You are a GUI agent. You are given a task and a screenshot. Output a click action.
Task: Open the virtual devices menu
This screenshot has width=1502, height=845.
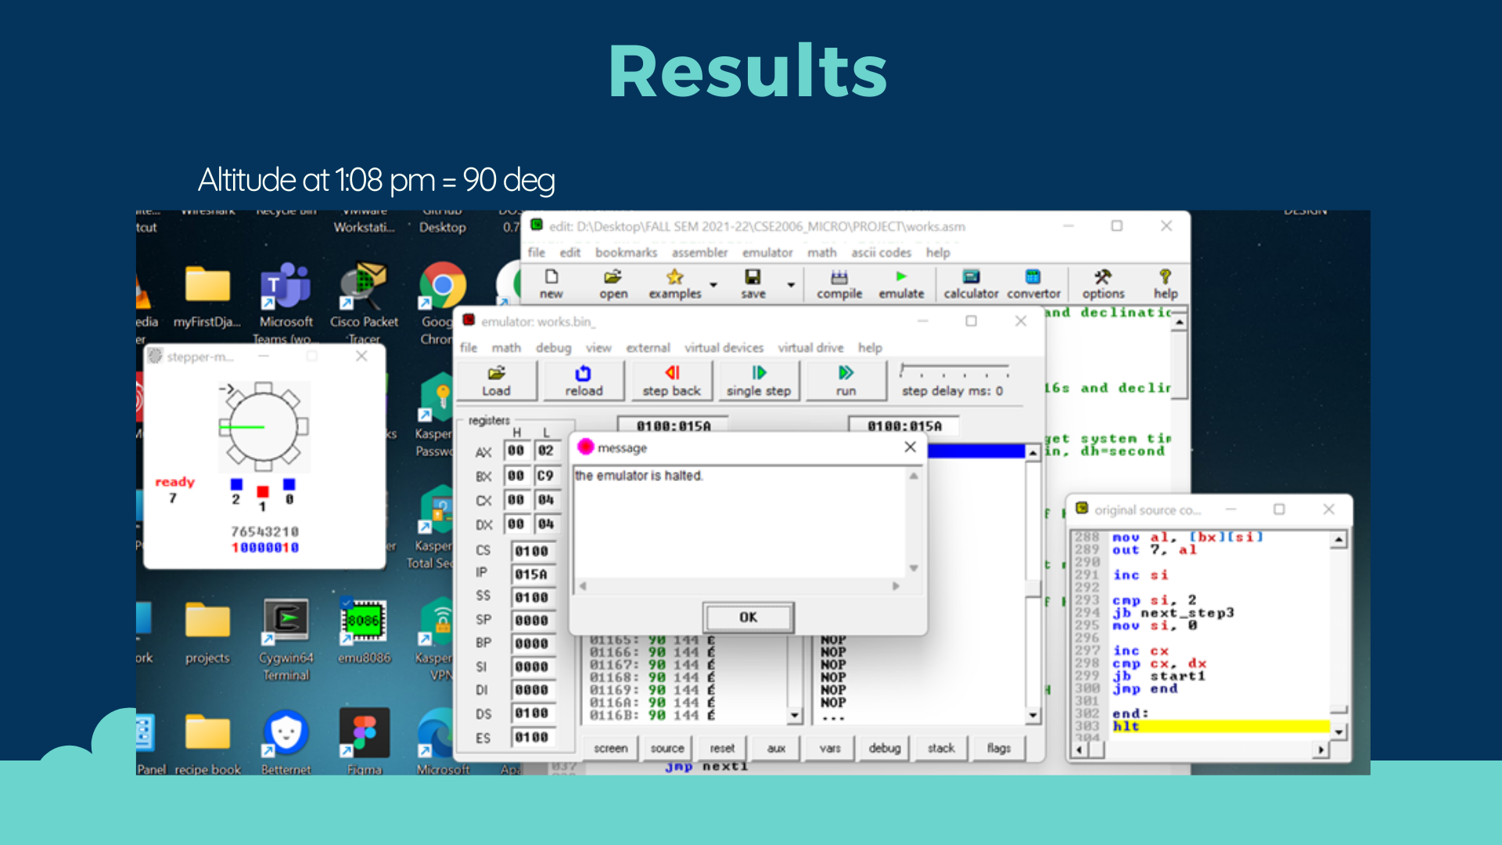coord(724,347)
